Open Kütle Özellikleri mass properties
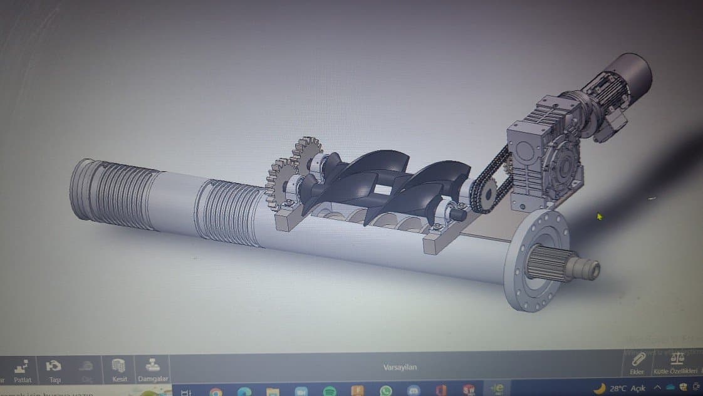 tap(676, 363)
